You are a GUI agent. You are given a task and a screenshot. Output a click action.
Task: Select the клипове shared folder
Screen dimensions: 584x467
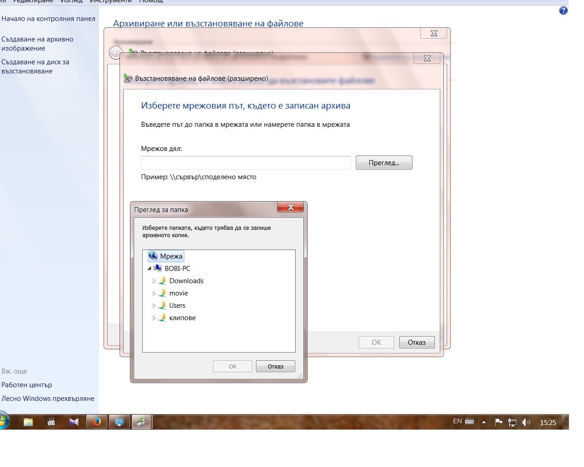[x=182, y=318]
